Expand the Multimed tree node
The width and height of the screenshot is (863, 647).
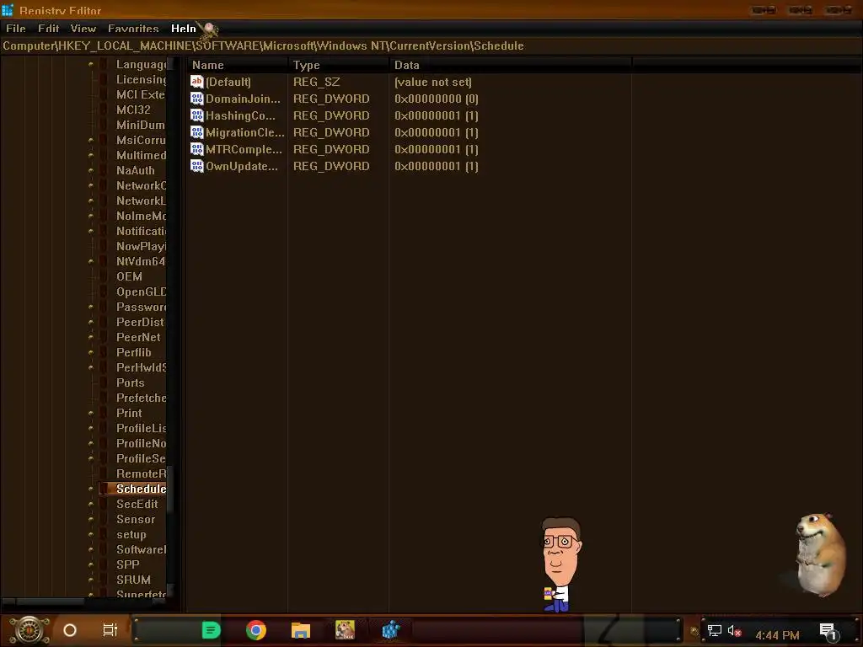91,155
